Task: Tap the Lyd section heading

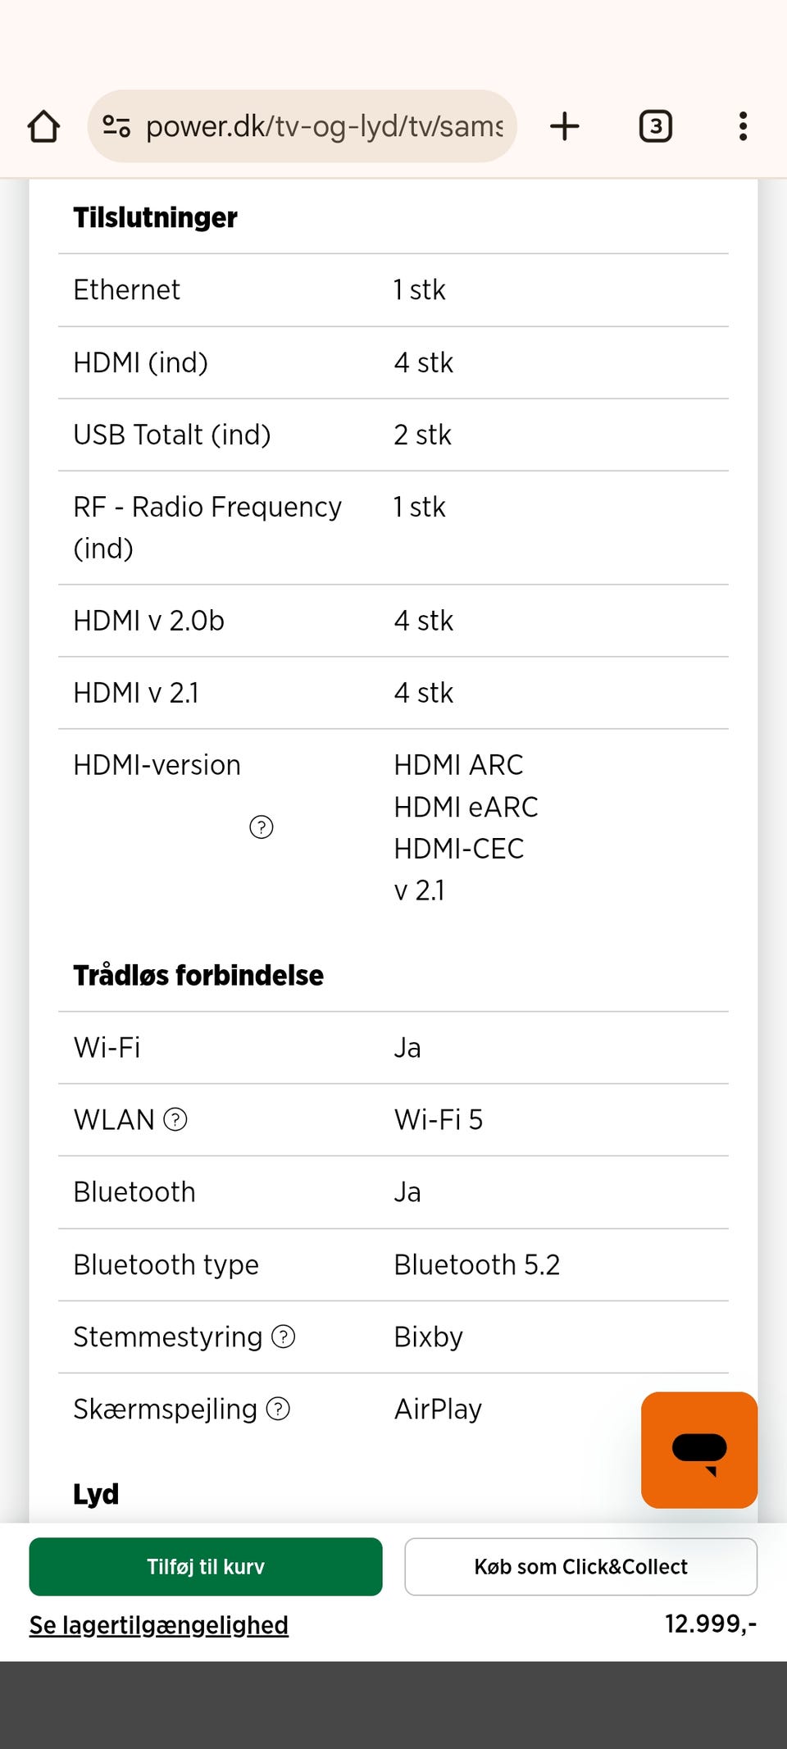Action: click(x=96, y=1494)
